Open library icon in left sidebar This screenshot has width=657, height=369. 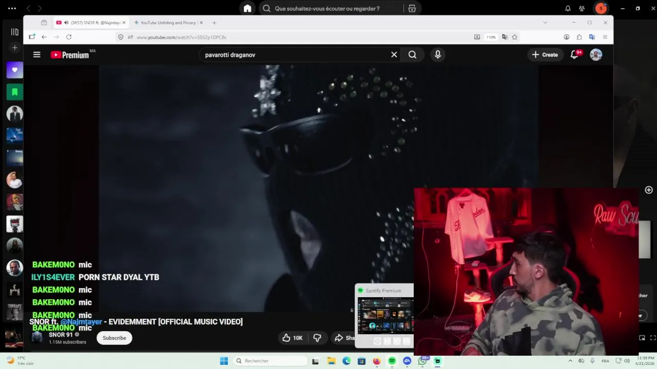click(14, 32)
